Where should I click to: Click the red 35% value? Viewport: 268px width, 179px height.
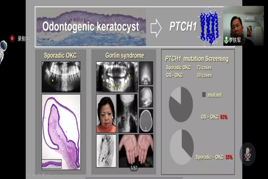click(229, 157)
